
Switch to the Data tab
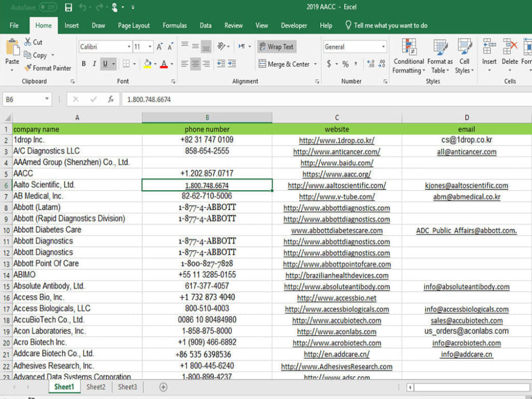click(205, 26)
